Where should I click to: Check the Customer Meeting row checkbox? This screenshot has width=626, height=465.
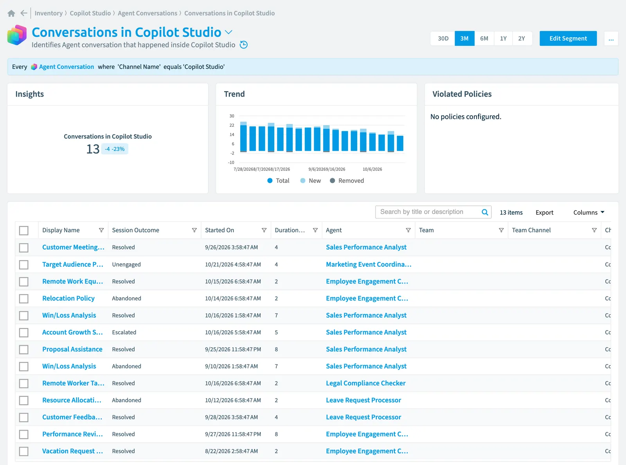point(24,248)
